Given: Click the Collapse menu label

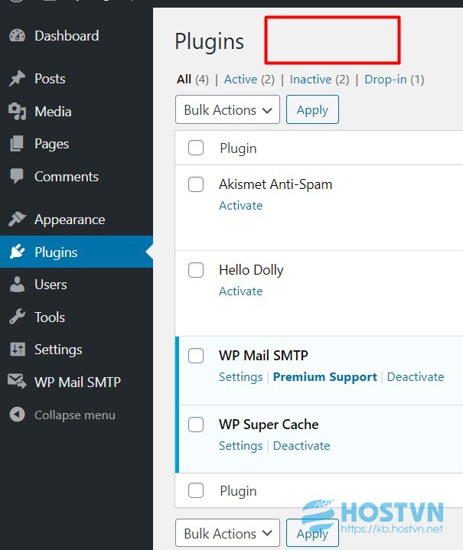Looking at the screenshot, I should 75,415.
